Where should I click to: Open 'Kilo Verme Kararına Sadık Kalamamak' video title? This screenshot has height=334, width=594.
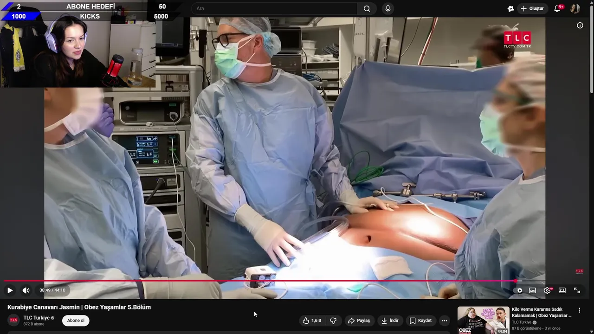point(542,312)
